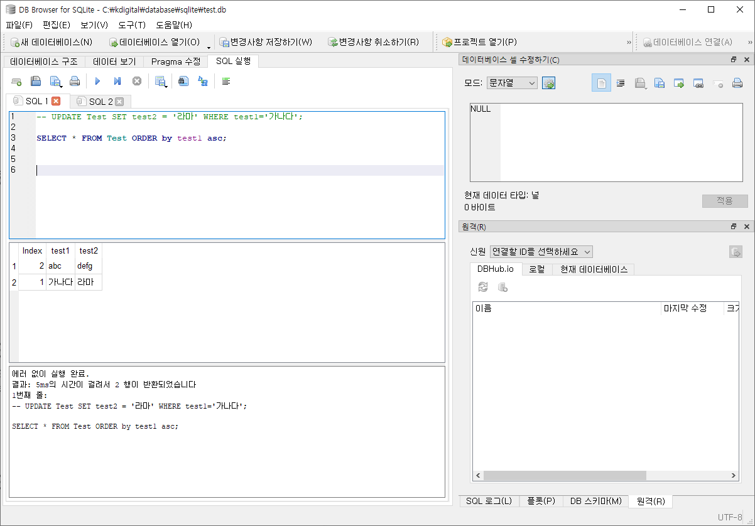Open a new SQL tab via toolbar icon
This screenshot has height=526, width=755.
click(x=17, y=81)
